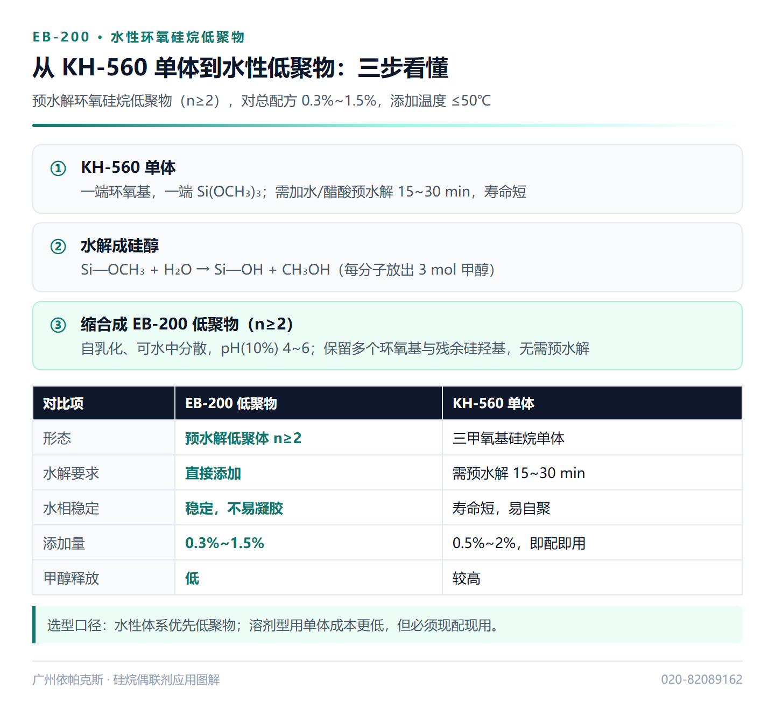Click the "对比项" table header
775x702 pixels.
(x=104, y=403)
